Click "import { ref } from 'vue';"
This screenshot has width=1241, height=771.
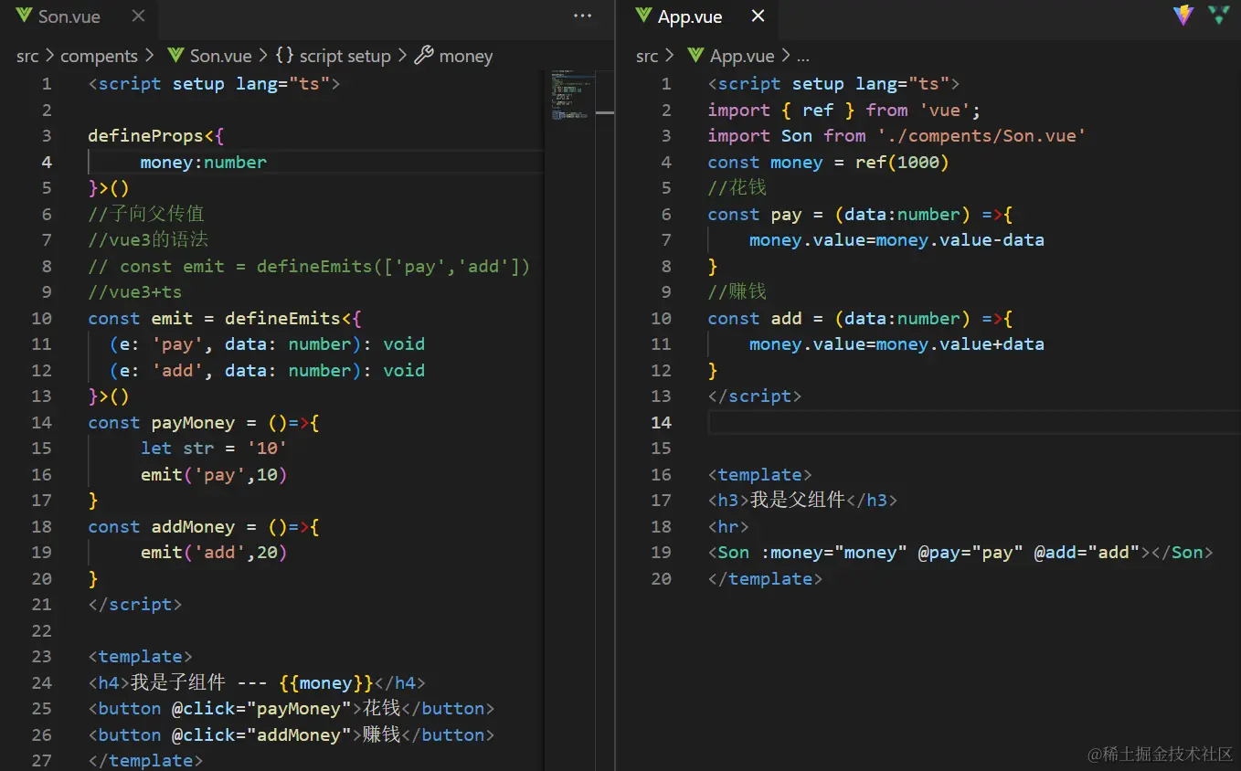(x=844, y=110)
